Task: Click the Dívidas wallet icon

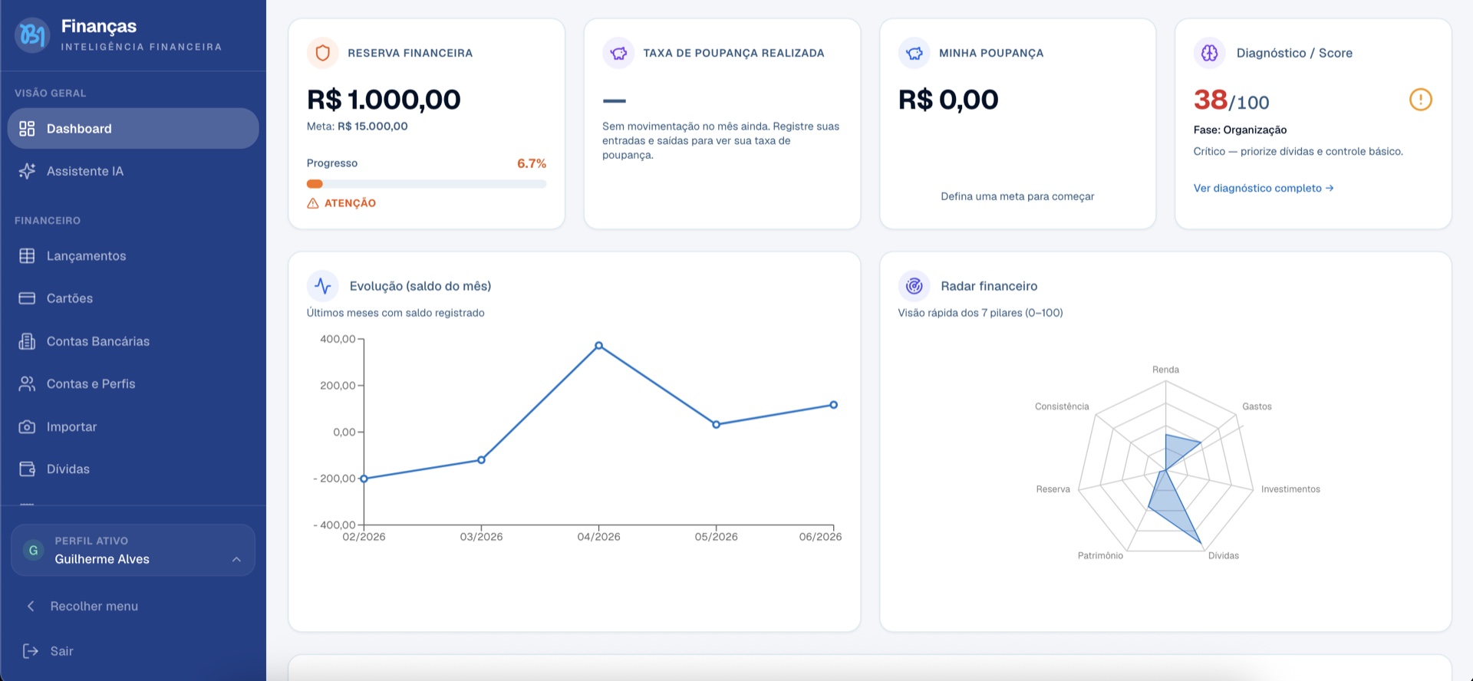Action: pyautogui.click(x=27, y=469)
